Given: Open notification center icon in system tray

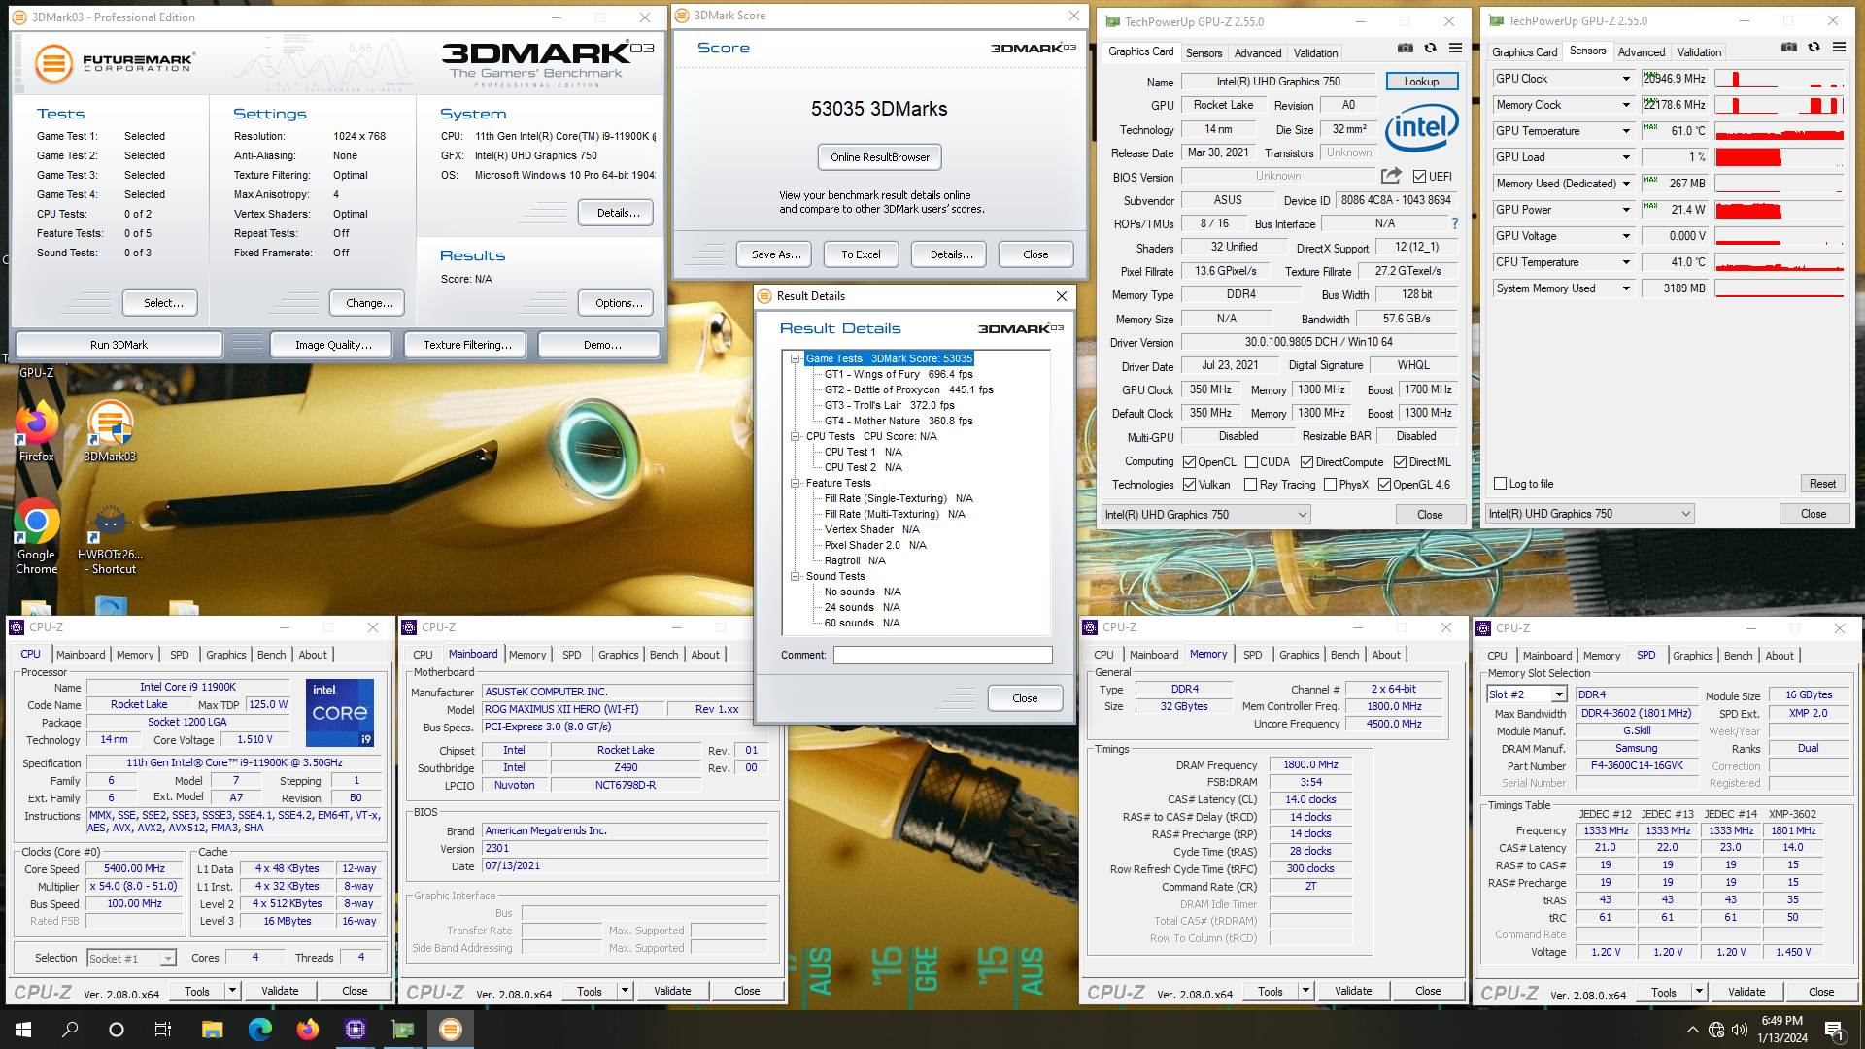Looking at the screenshot, I should [1834, 1030].
